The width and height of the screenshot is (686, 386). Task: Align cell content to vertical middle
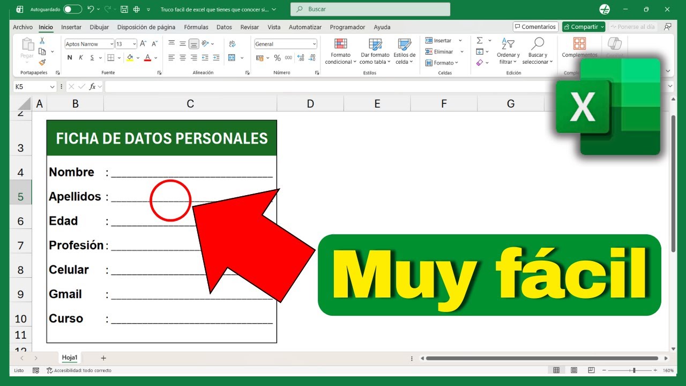pos(183,44)
